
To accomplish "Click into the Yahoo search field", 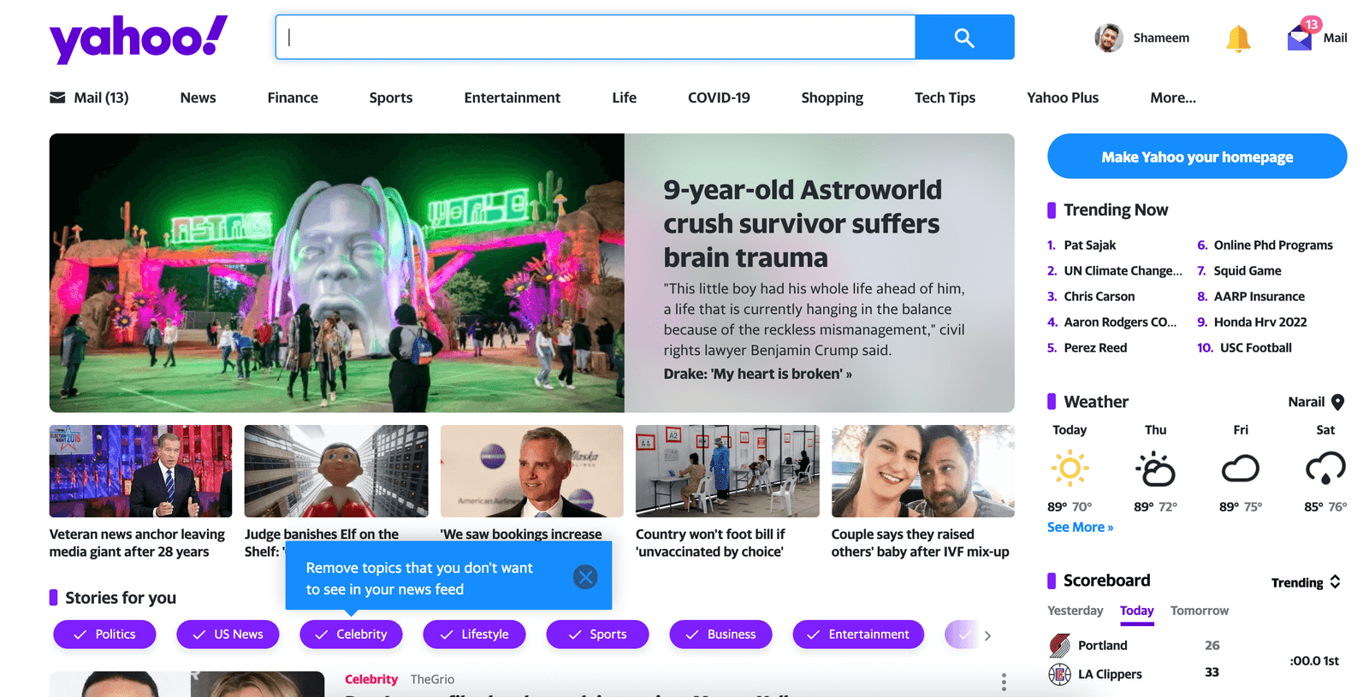I will pyautogui.click(x=596, y=38).
